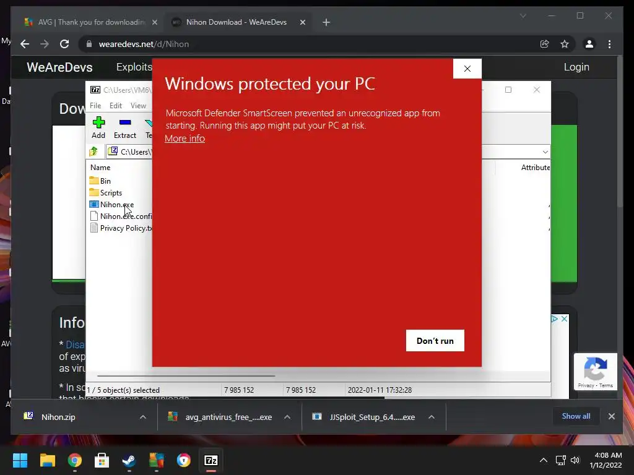Reload the wearedevs page
Viewport: 634px width, 475px height.
coord(64,44)
